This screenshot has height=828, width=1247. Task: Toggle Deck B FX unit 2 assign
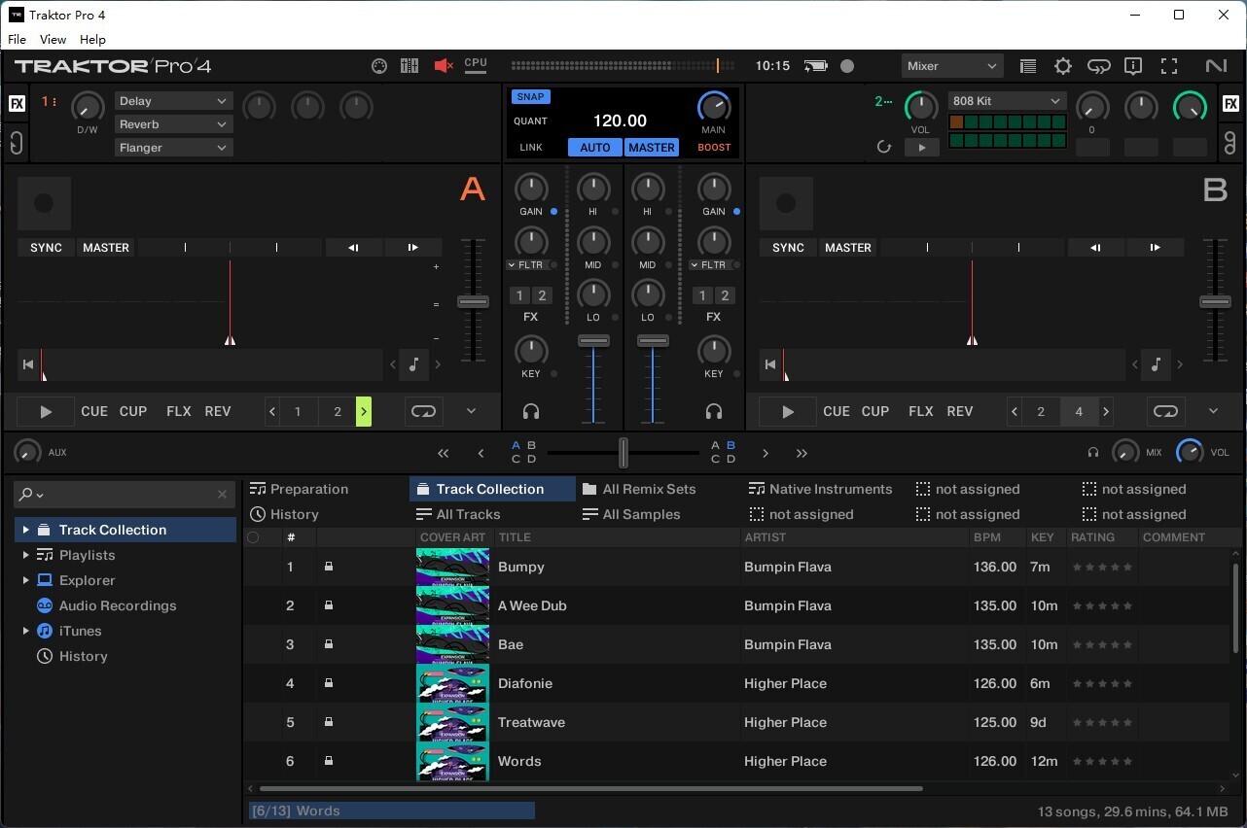pos(726,295)
